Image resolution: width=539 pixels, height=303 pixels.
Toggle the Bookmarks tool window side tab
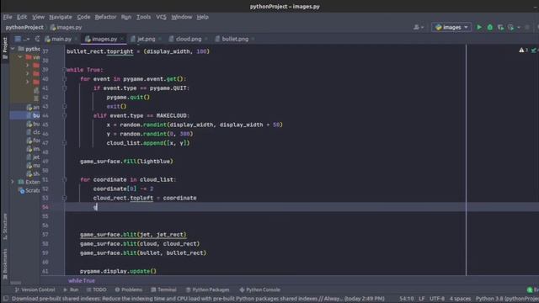(5, 263)
